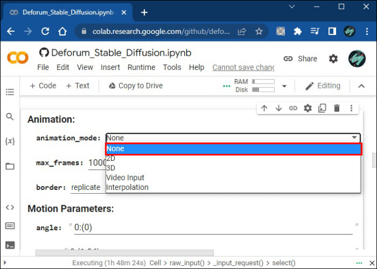Open cell settings gear in cell toolbar

[x=308, y=109]
